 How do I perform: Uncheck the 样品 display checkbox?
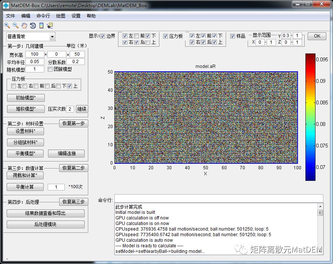point(233,36)
